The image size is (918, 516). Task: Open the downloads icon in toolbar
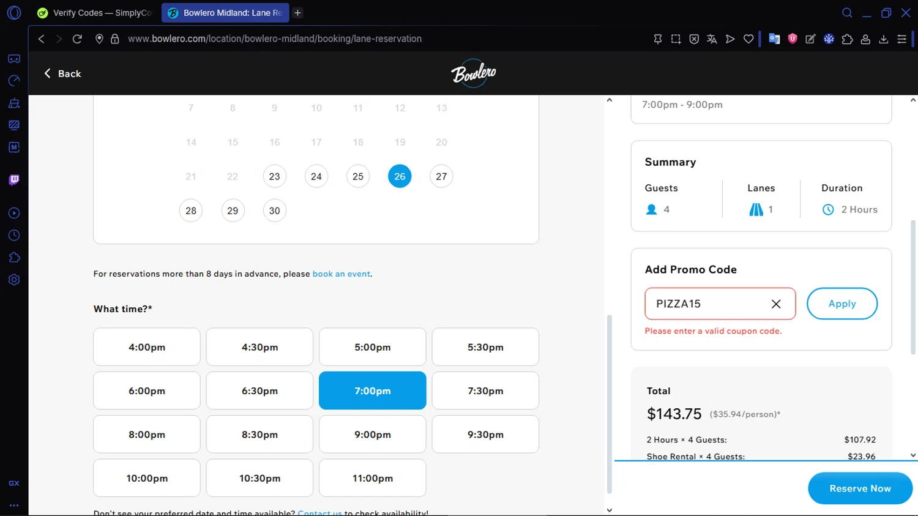click(x=884, y=39)
